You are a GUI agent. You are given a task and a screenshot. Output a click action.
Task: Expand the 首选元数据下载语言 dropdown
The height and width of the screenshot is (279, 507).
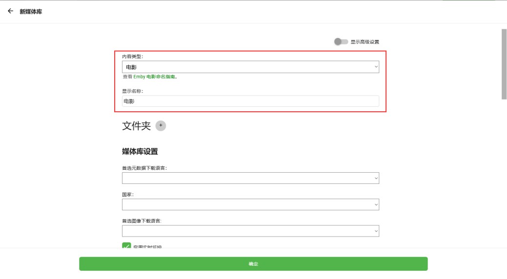click(250, 178)
